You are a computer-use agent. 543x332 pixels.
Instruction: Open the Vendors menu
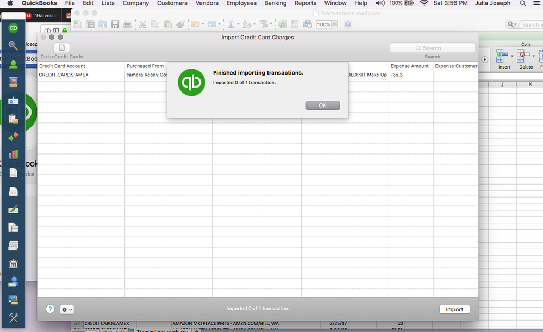pyautogui.click(x=207, y=3)
